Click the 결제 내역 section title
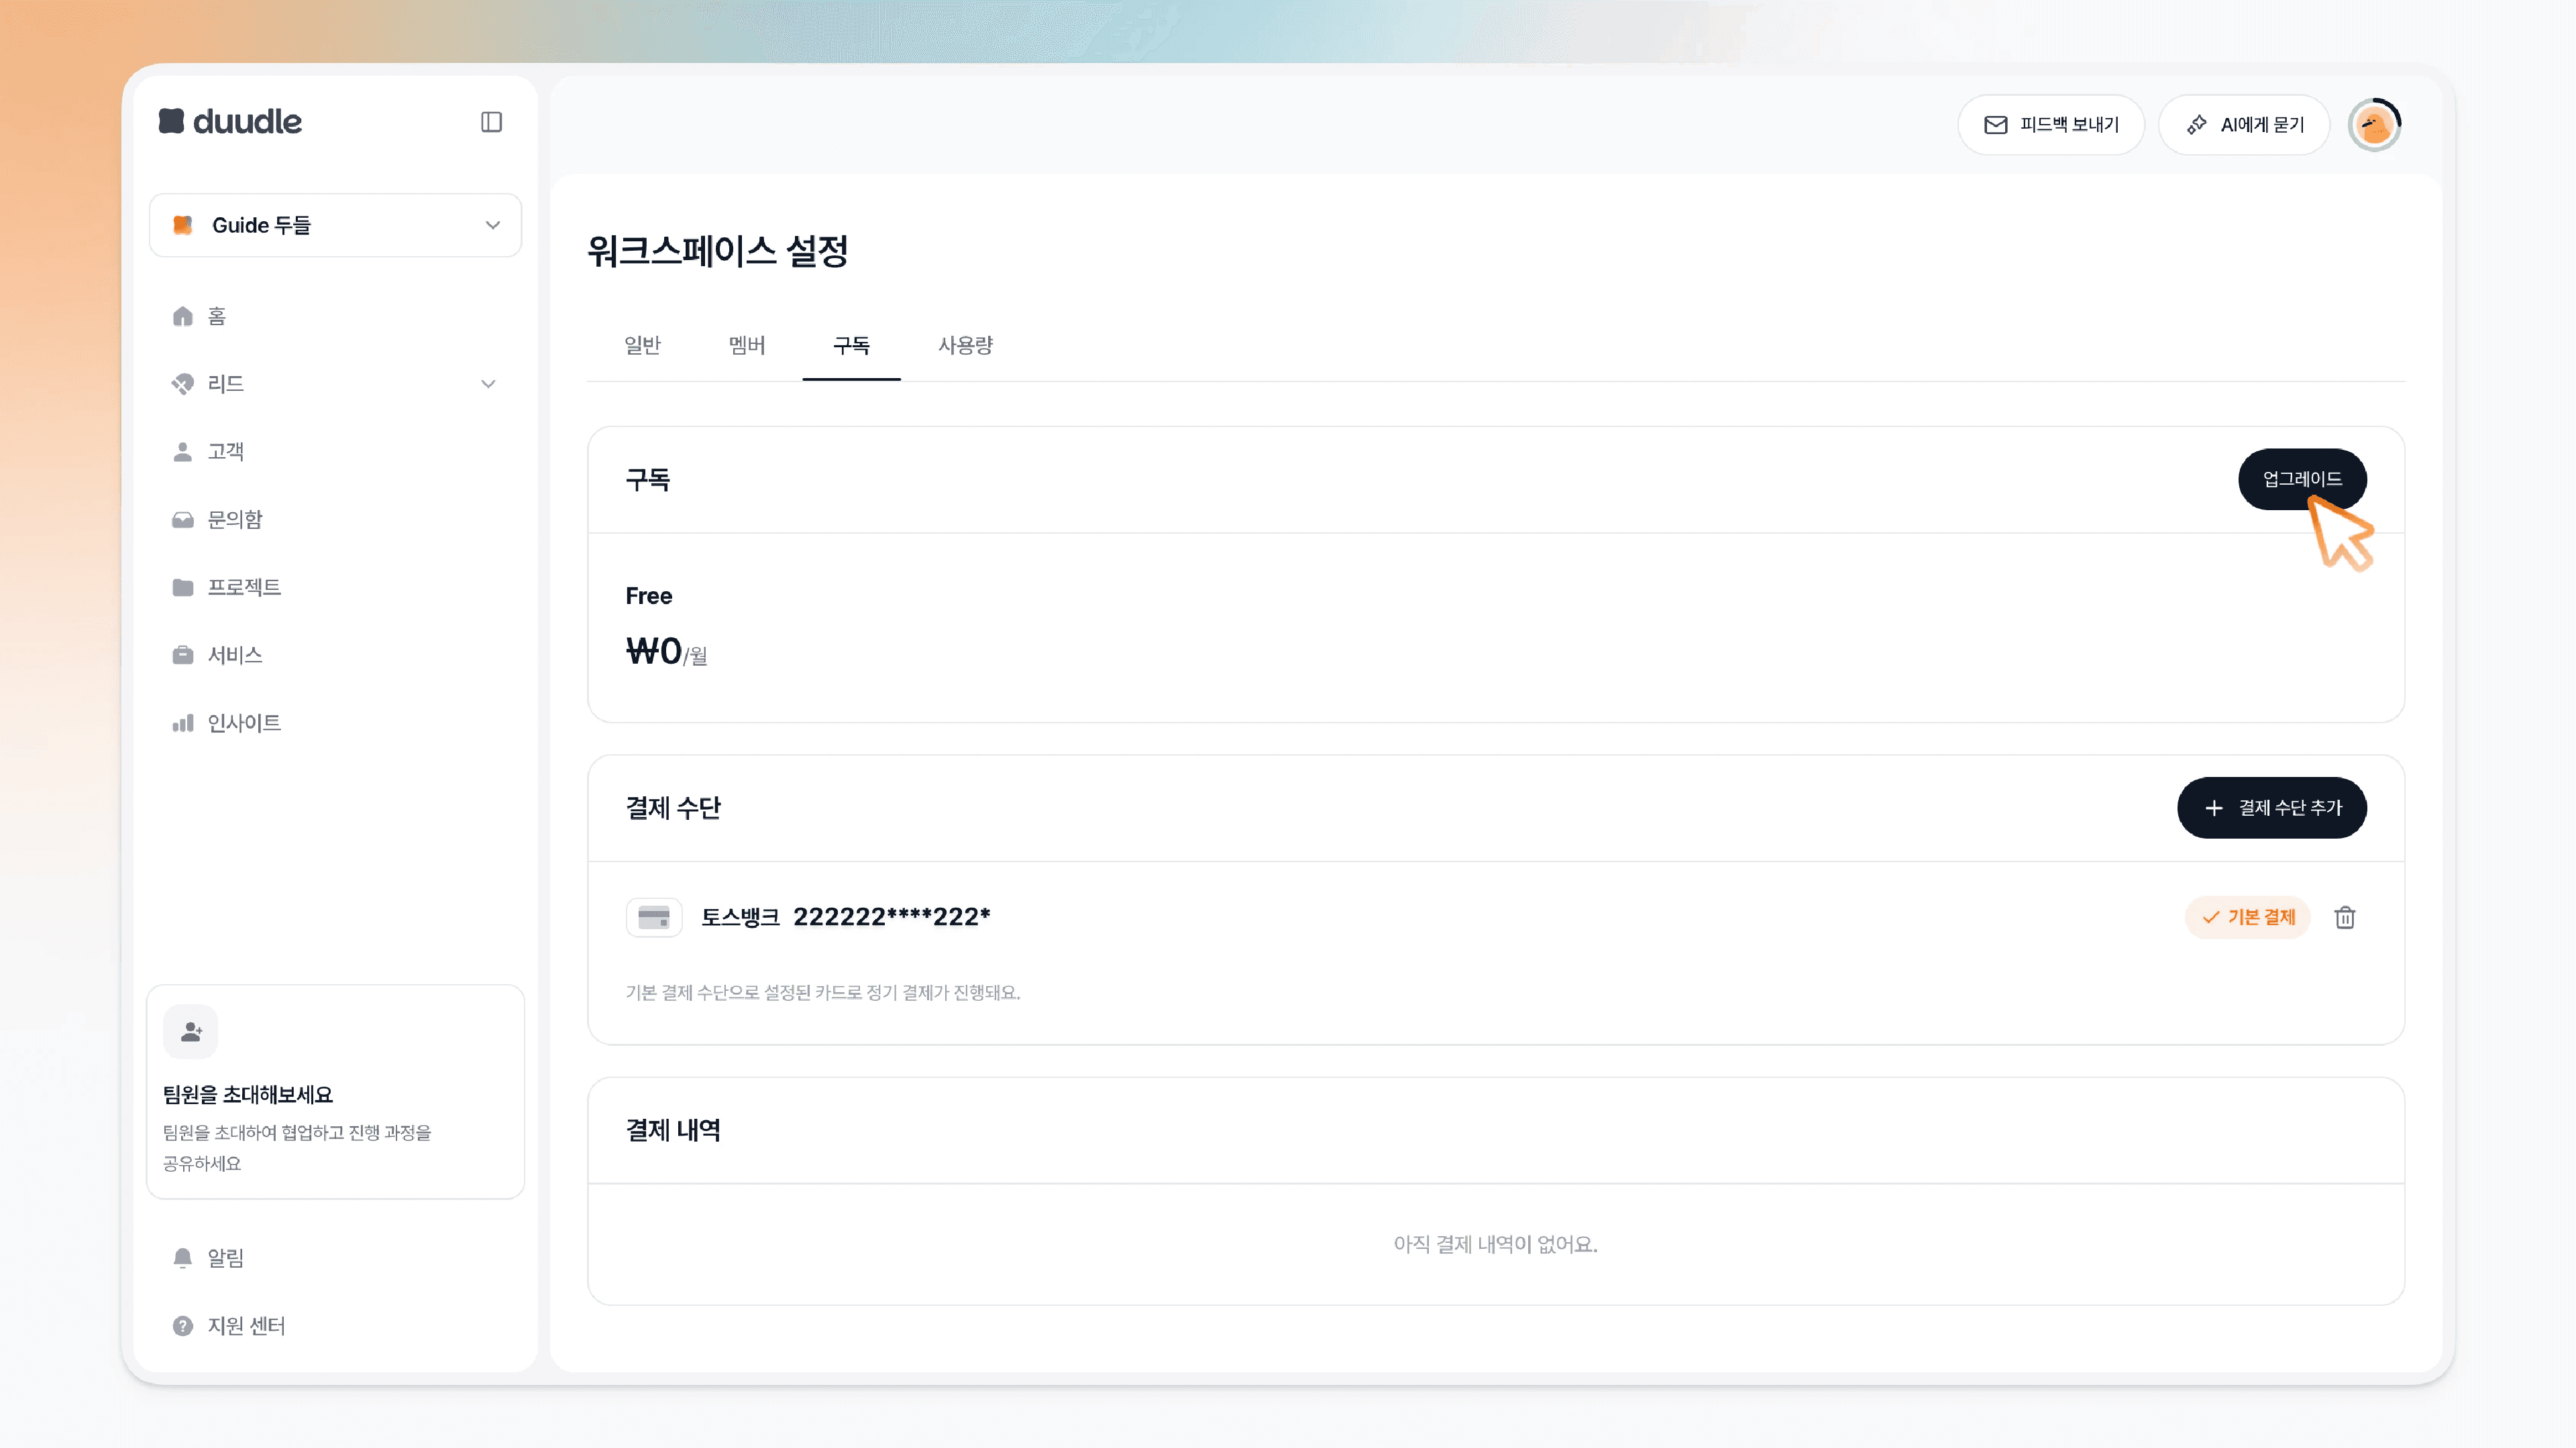2576x1448 pixels. (x=673, y=1130)
